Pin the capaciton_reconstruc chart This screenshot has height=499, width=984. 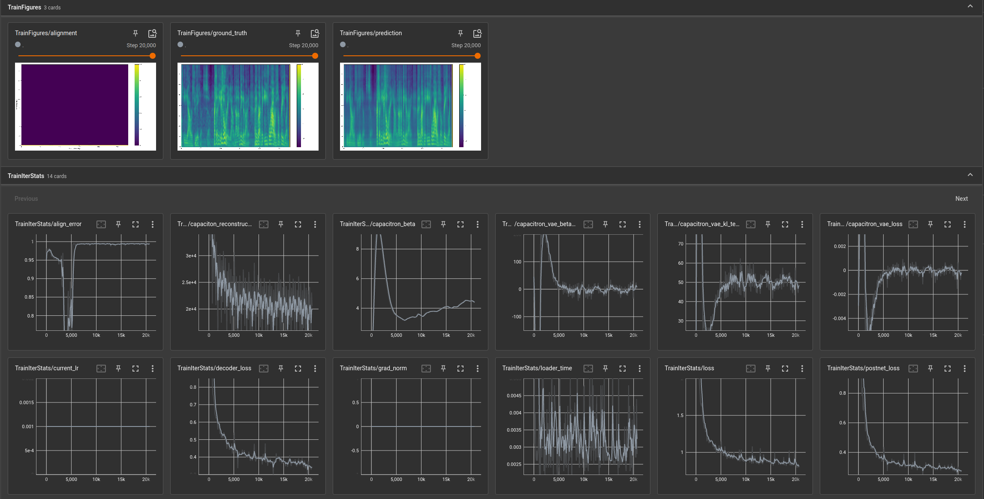281,224
